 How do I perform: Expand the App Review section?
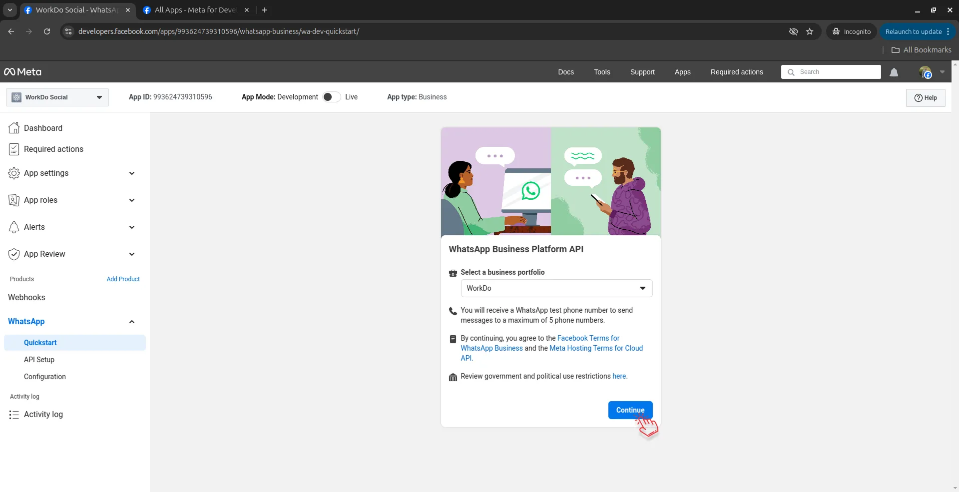(132, 254)
